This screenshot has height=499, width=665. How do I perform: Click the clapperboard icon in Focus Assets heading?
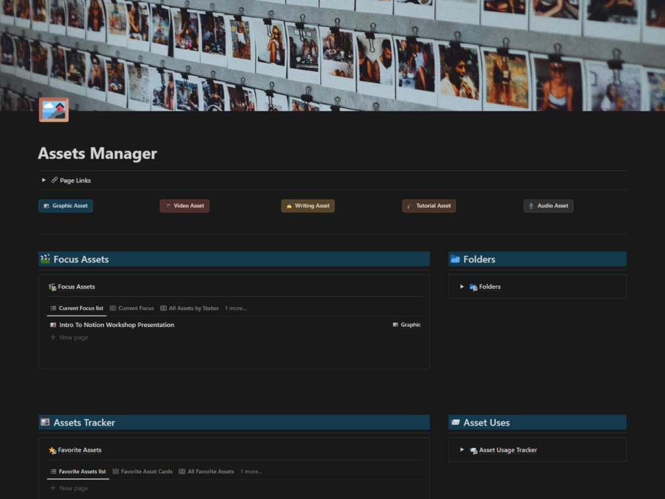[x=45, y=258]
